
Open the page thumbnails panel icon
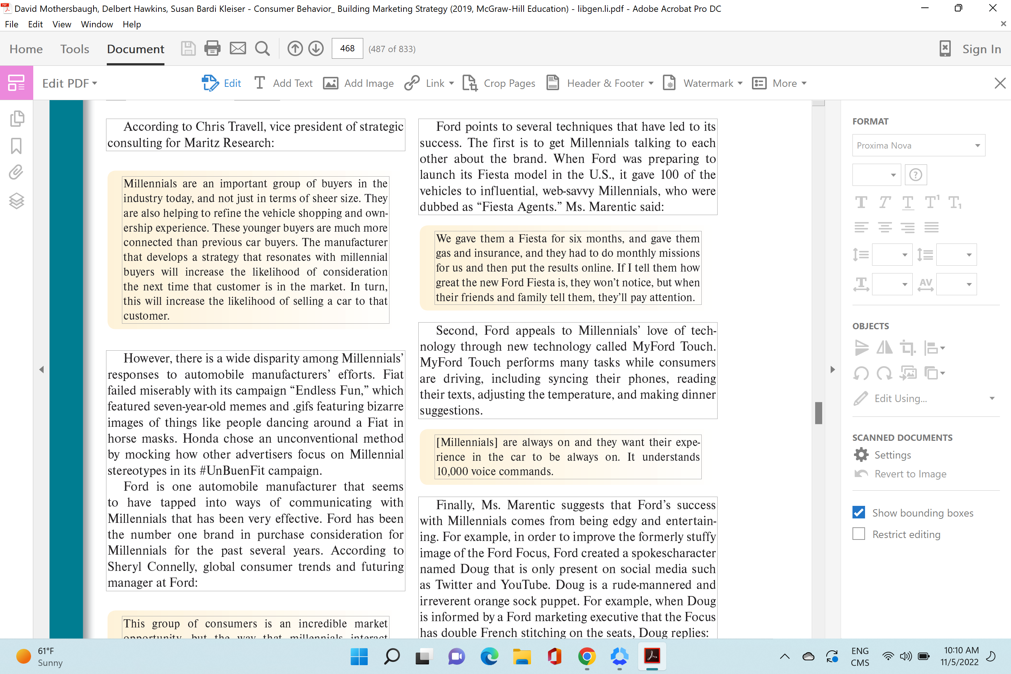(17, 119)
